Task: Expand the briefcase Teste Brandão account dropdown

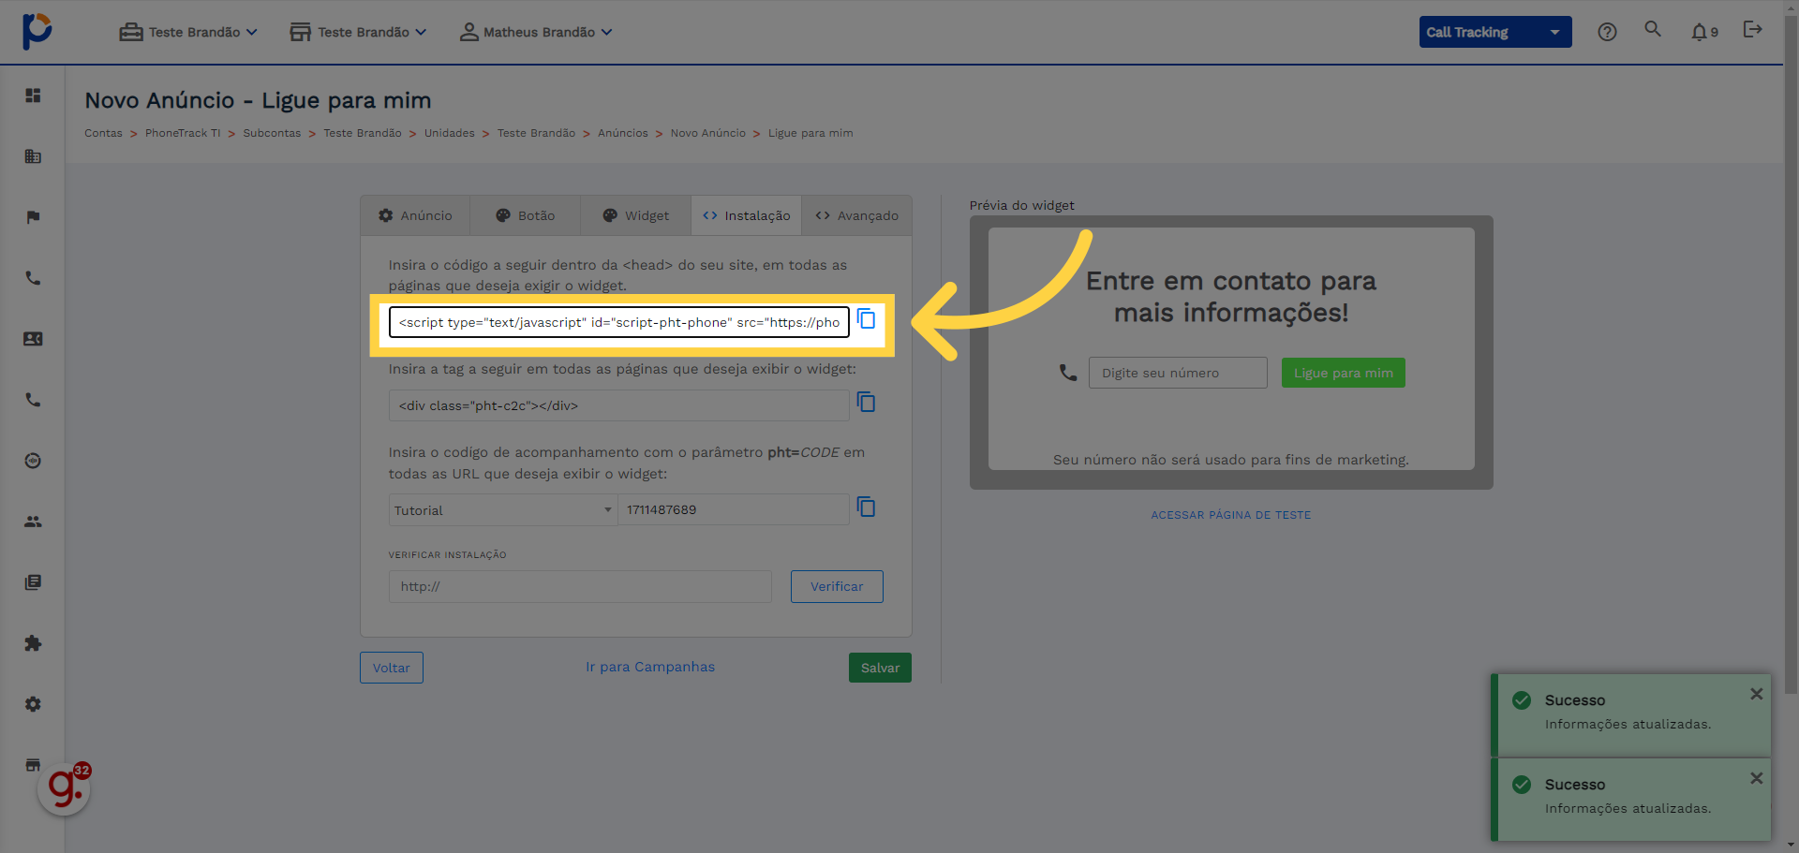Action: 188,32
